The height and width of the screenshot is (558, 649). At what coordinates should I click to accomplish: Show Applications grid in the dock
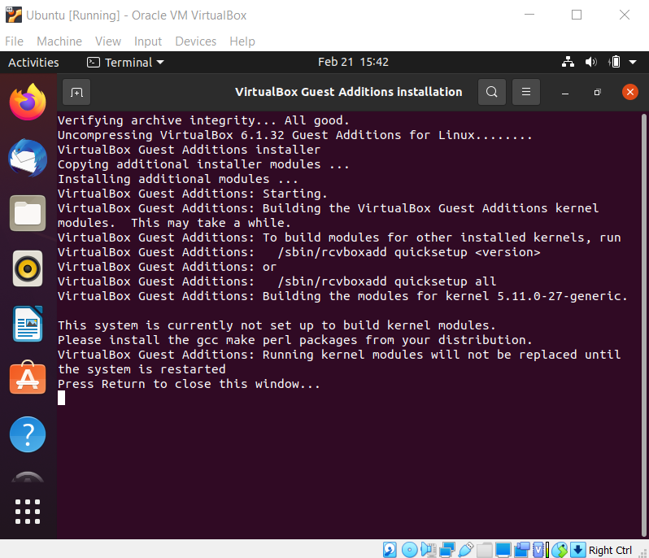[28, 512]
